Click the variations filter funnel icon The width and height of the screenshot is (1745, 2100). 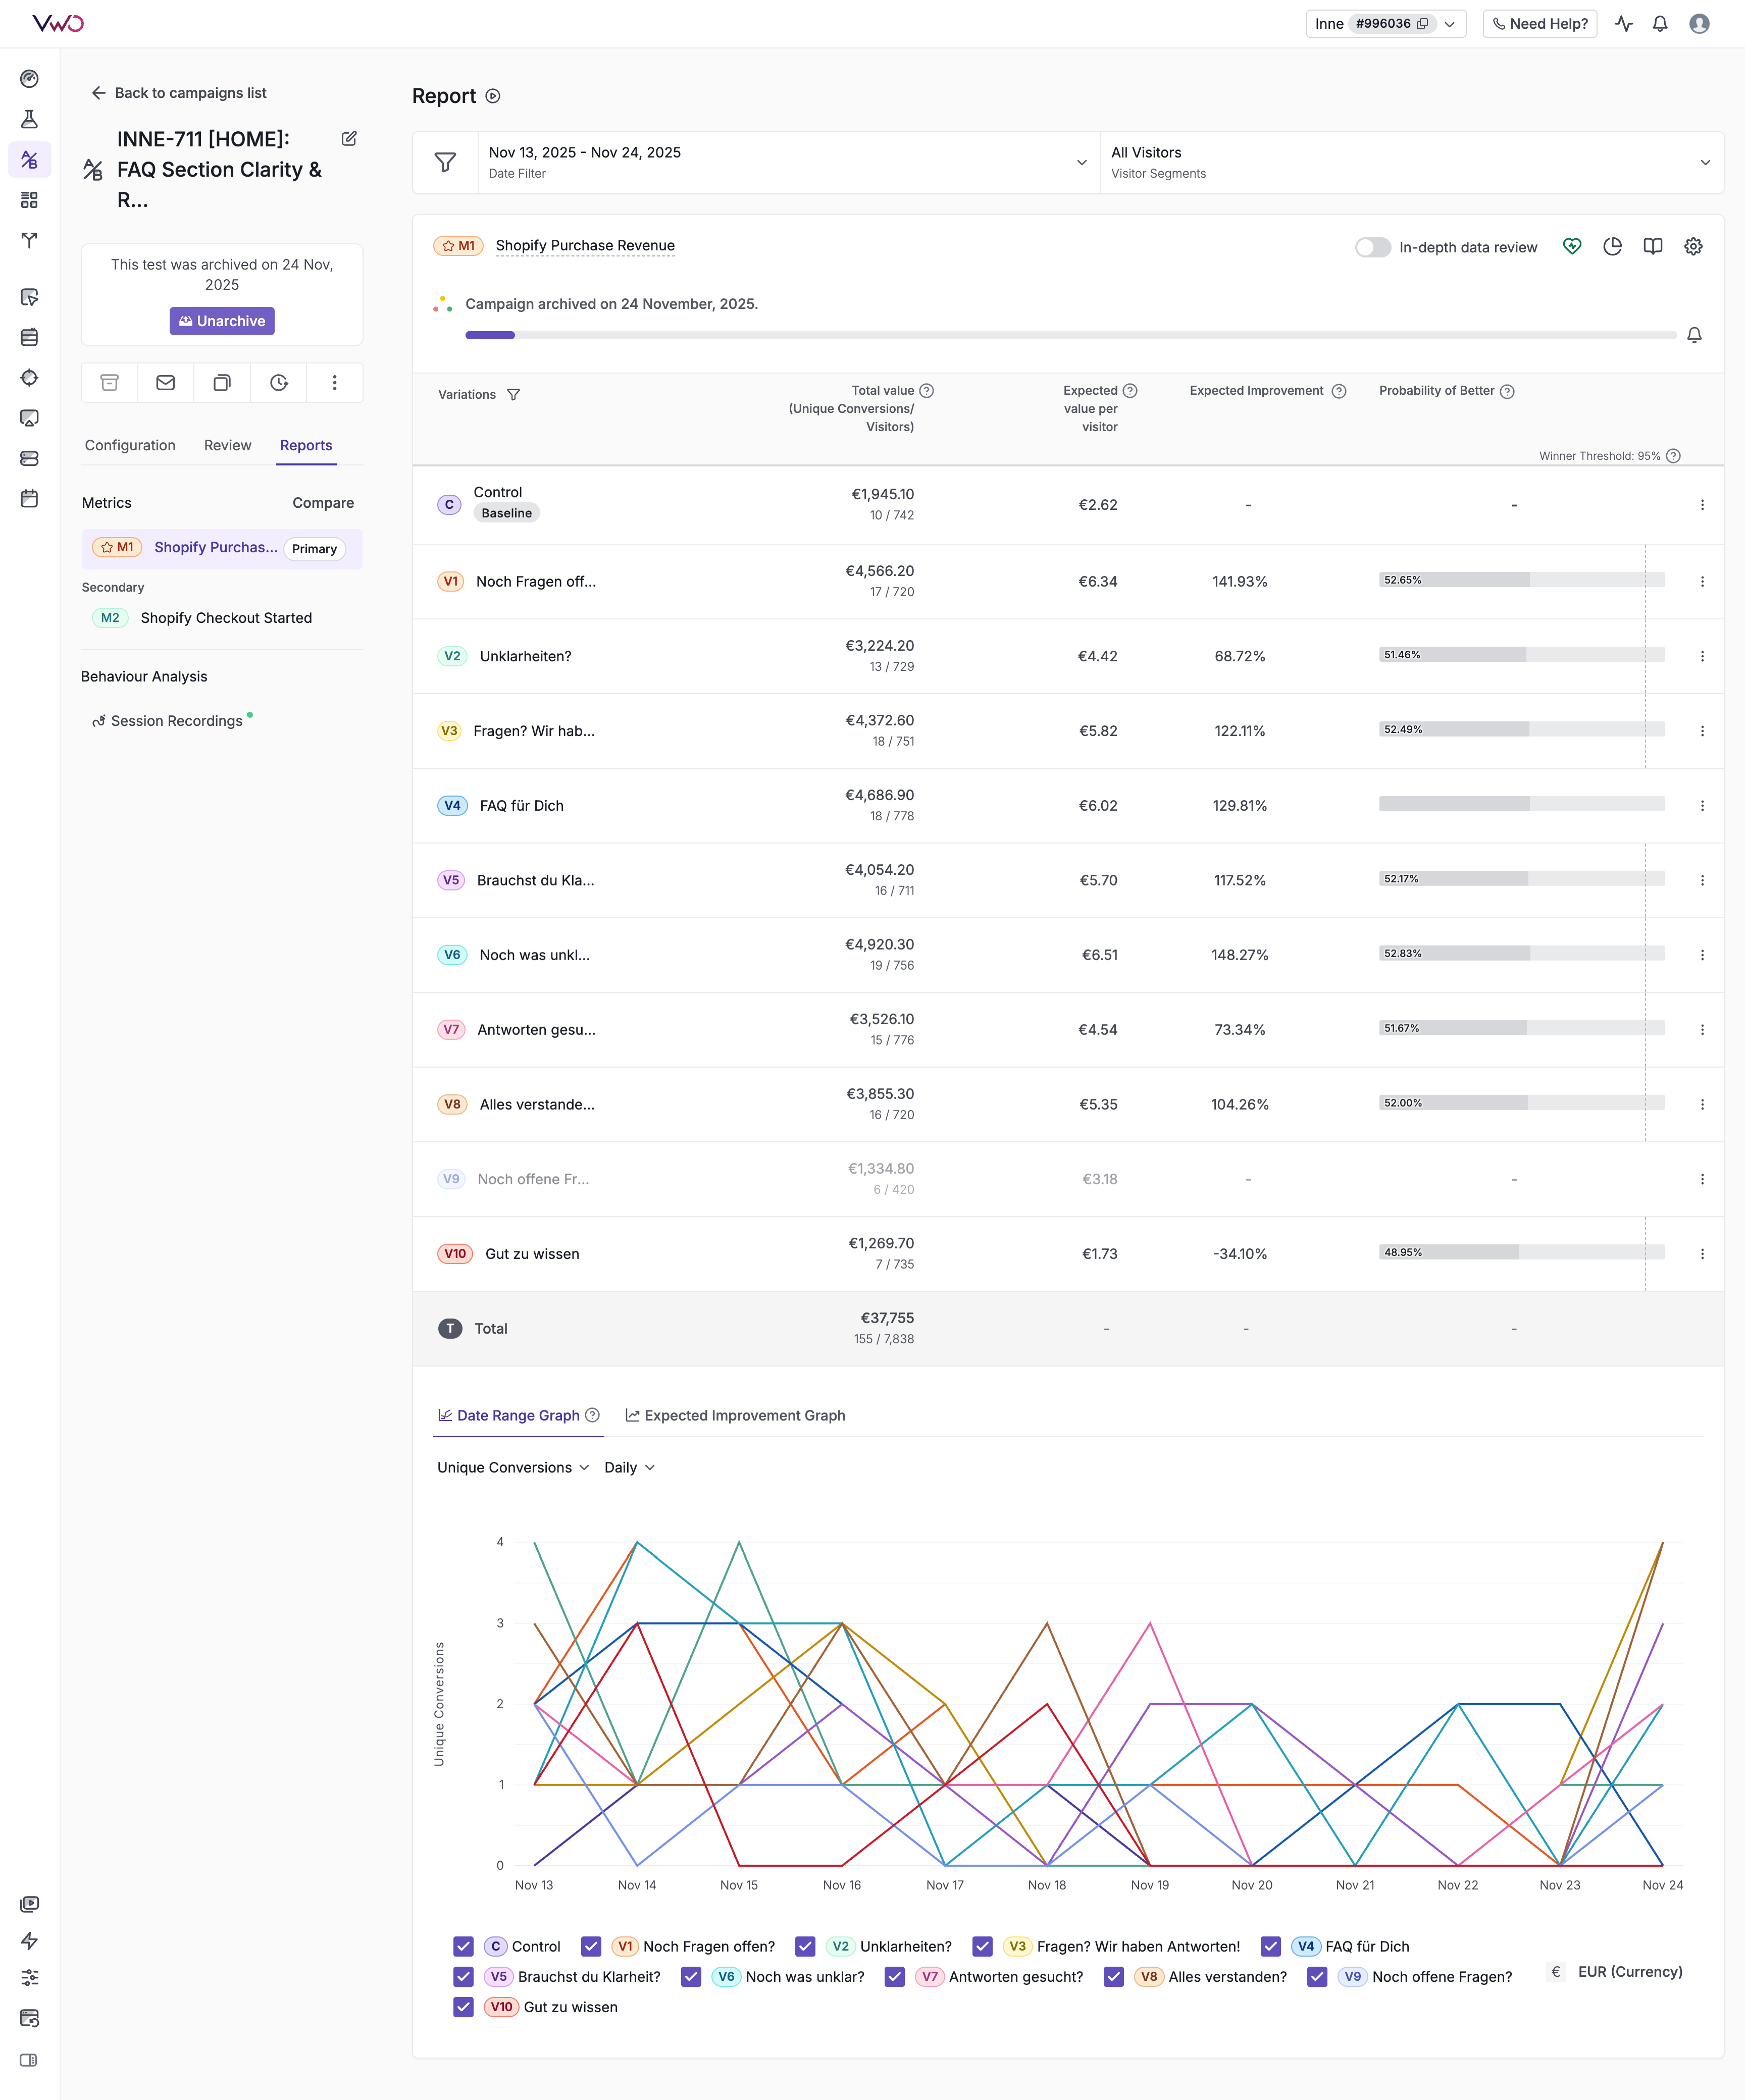(x=514, y=395)
